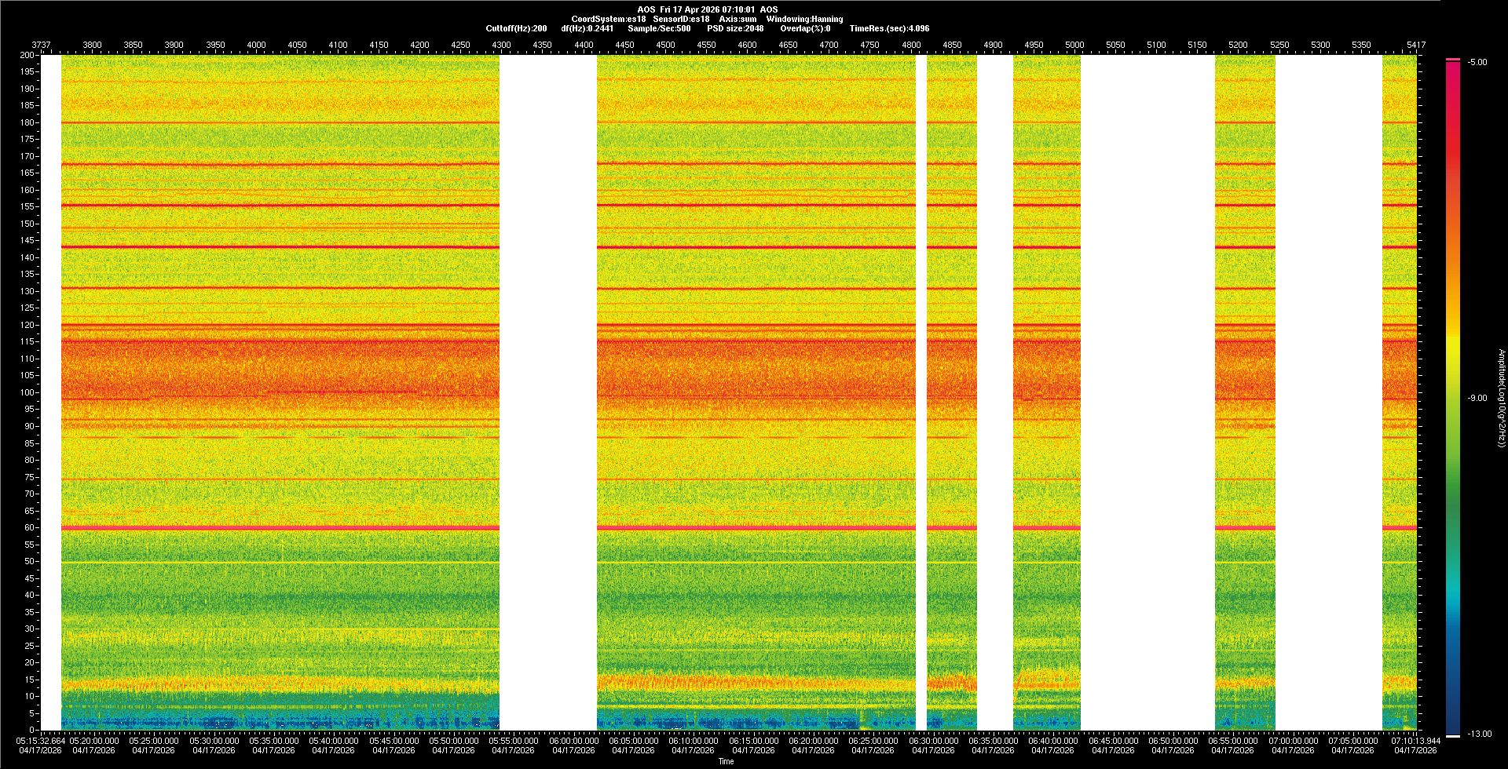Click the PSD size:2048 header text
The height and width of the screenshot is (769, 1508).
735,28
